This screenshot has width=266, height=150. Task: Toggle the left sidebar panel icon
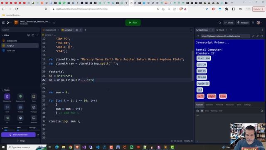coord(4,22)
